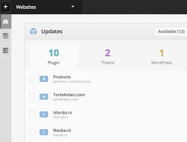Click the update count badge beside Istorija.rs
The width and height of the screenshot is (187, 142).
click(x=44, y=114)
